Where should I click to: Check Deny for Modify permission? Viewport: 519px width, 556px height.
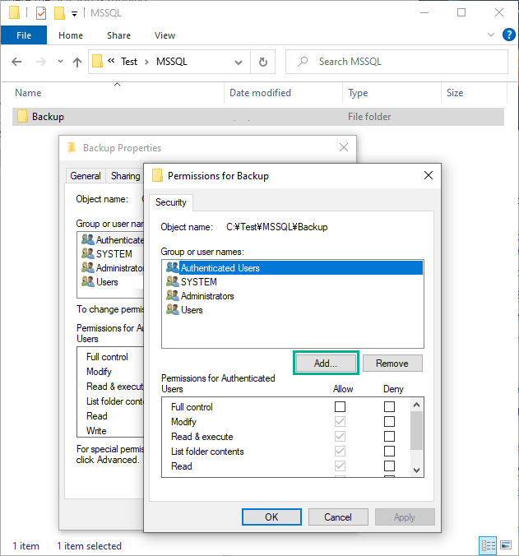[389, 422]
